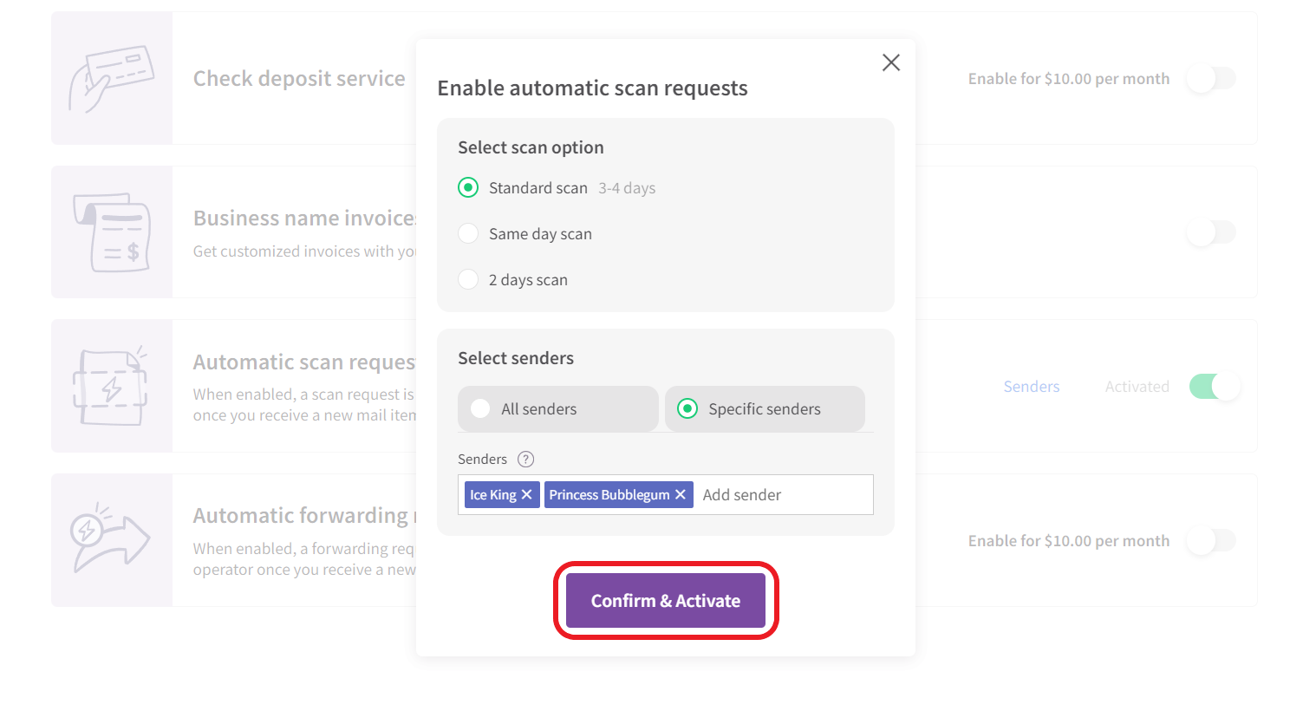Select the Standard scan radio option
Screen dimensions: 1303x711
pos(468,187)
